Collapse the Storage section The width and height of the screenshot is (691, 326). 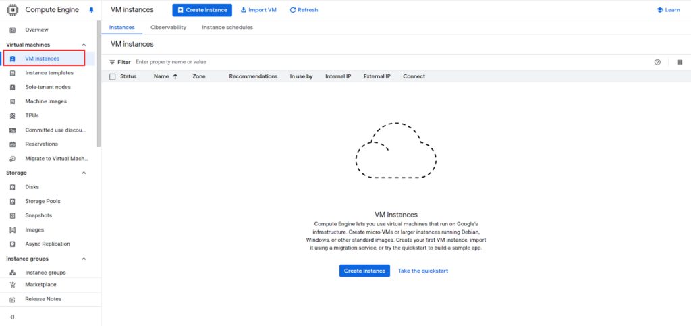(84, 173)
